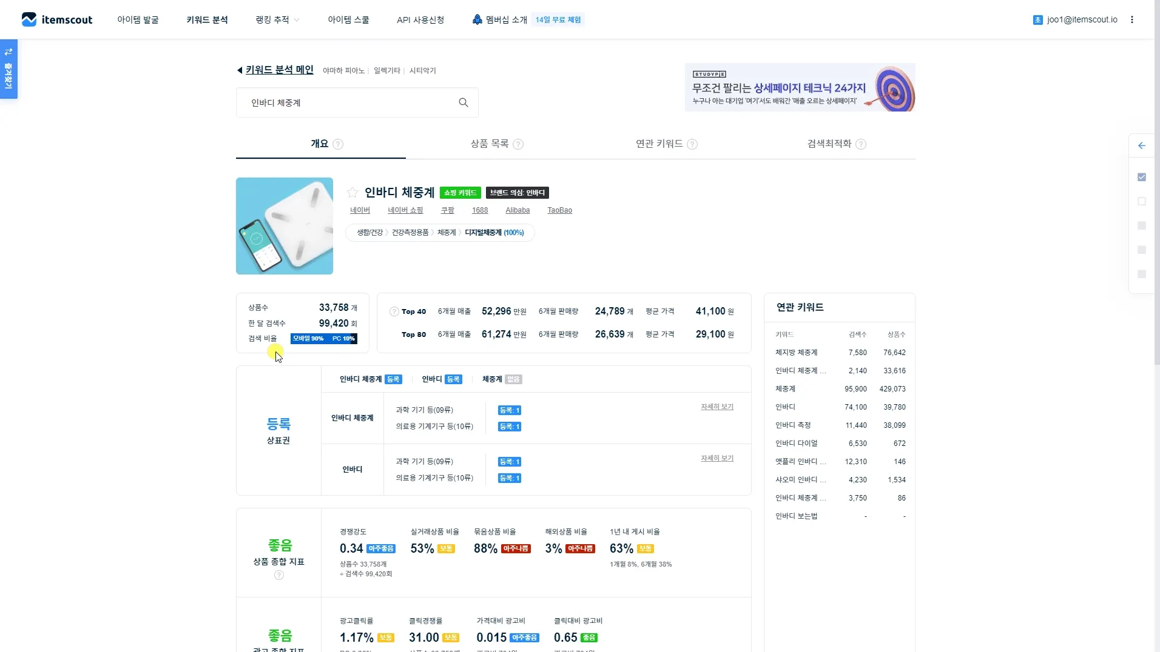Click 자세히 보기 for 인바디 trademark
The width and height of the screenshot is (1160, 652).
717,458
